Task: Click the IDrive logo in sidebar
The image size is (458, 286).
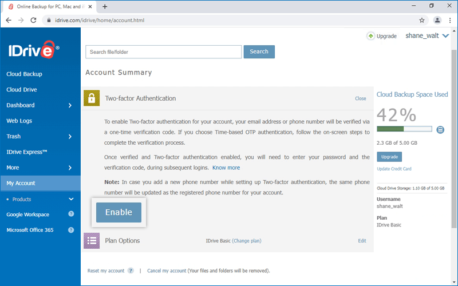Action: (33, 50)
